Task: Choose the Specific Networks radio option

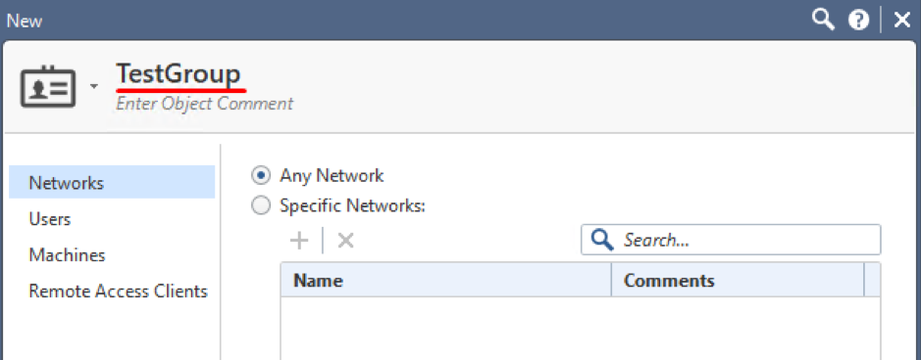Action: point(261,205)
